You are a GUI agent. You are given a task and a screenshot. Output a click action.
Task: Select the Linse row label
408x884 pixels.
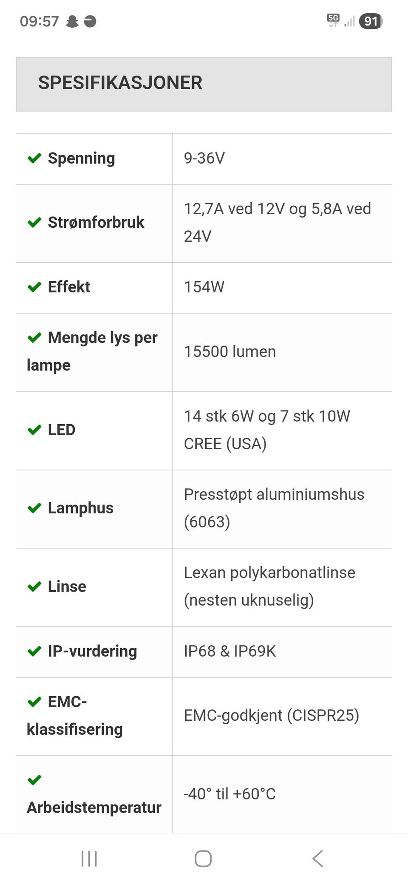point(67,586)
